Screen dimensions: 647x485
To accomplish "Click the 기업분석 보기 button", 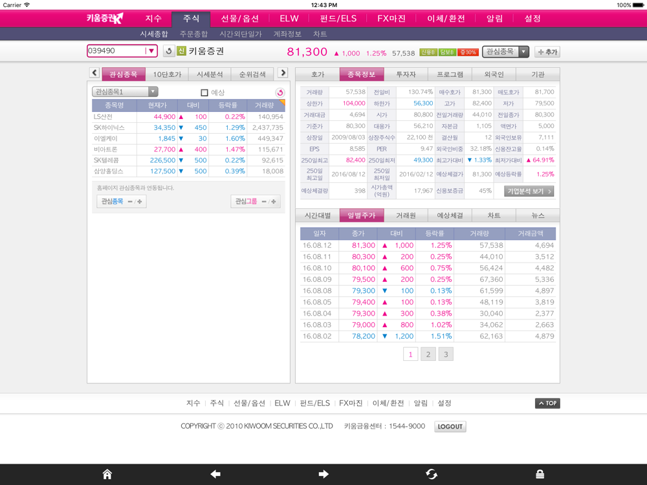I will pyautogui.click(x=529, y=191).
